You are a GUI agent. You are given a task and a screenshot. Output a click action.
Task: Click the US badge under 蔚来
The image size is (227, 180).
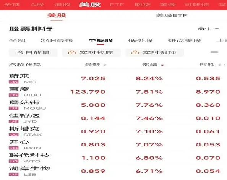tap(14, 82)
